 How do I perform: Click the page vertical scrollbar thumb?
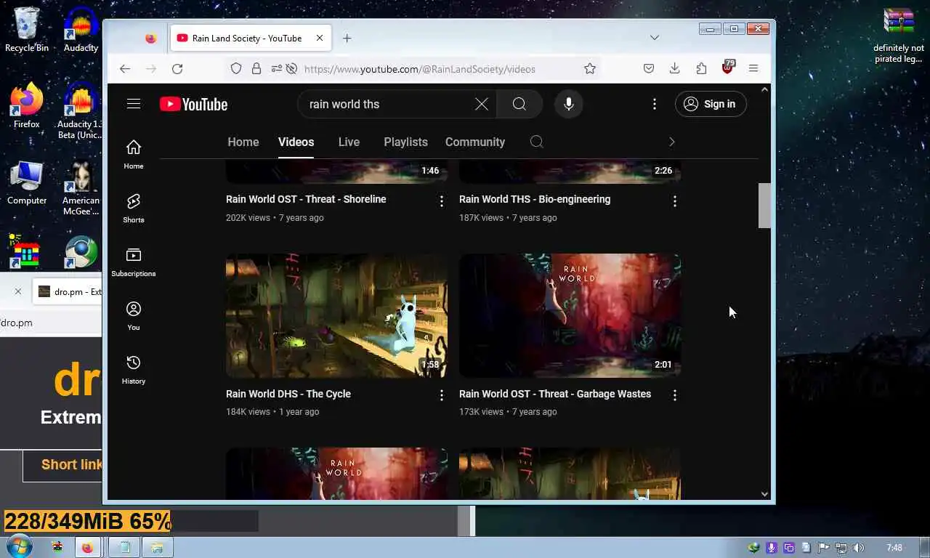(x=764, y=206)
